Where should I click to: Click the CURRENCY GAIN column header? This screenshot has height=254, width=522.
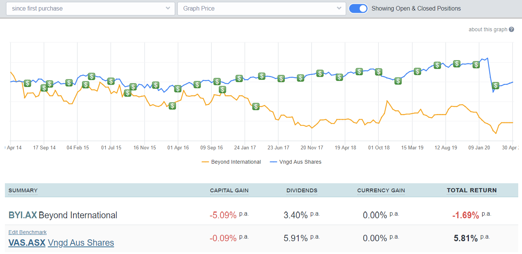381,190
